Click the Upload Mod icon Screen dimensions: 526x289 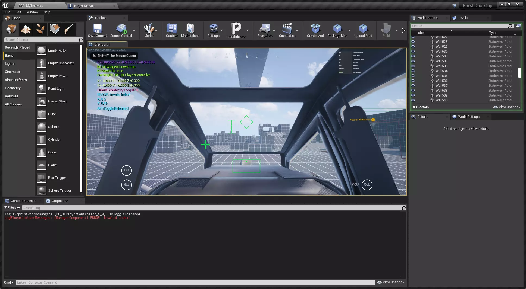pyautogui.click(x=363, y=28)
